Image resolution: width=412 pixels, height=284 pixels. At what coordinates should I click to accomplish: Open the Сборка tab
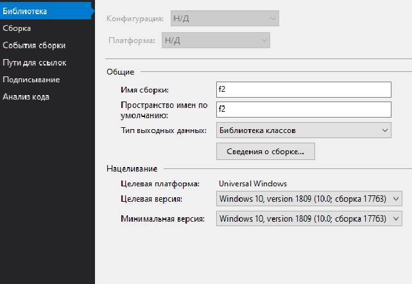point(17,28)
